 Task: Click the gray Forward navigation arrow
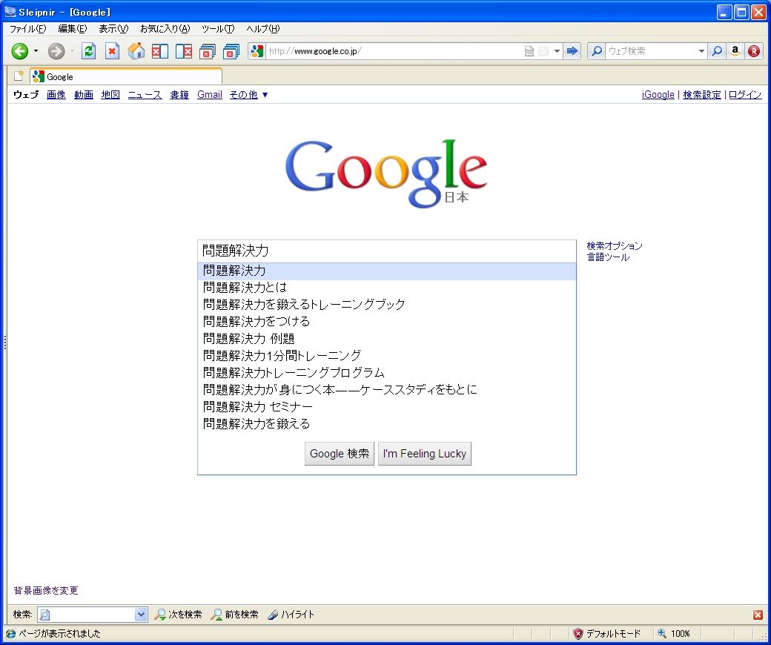click(56, 51)
